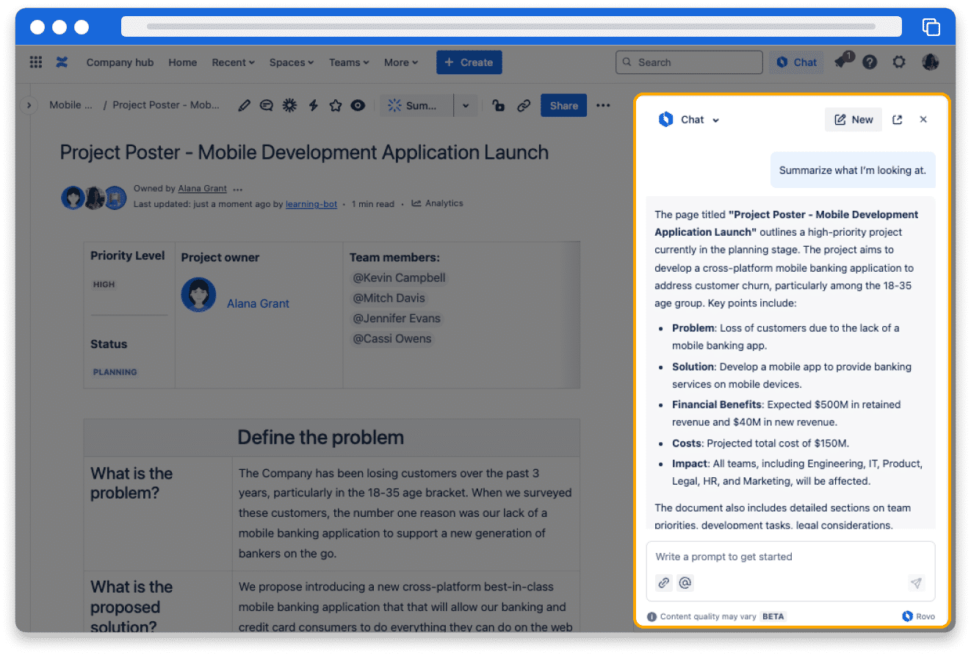Click the browser tabs icon in title bar
This screenshot has height=655, width=971.
pos(931,27)
